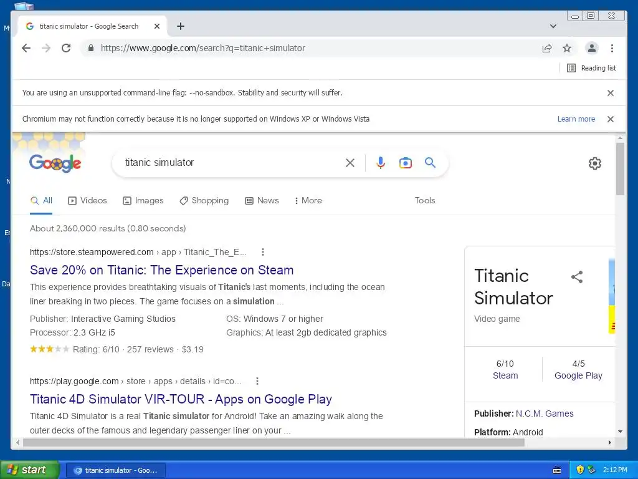Click the three-star rating of the Steam result
The width and height of the screenshot is (638, 479).
click(49, 349)
